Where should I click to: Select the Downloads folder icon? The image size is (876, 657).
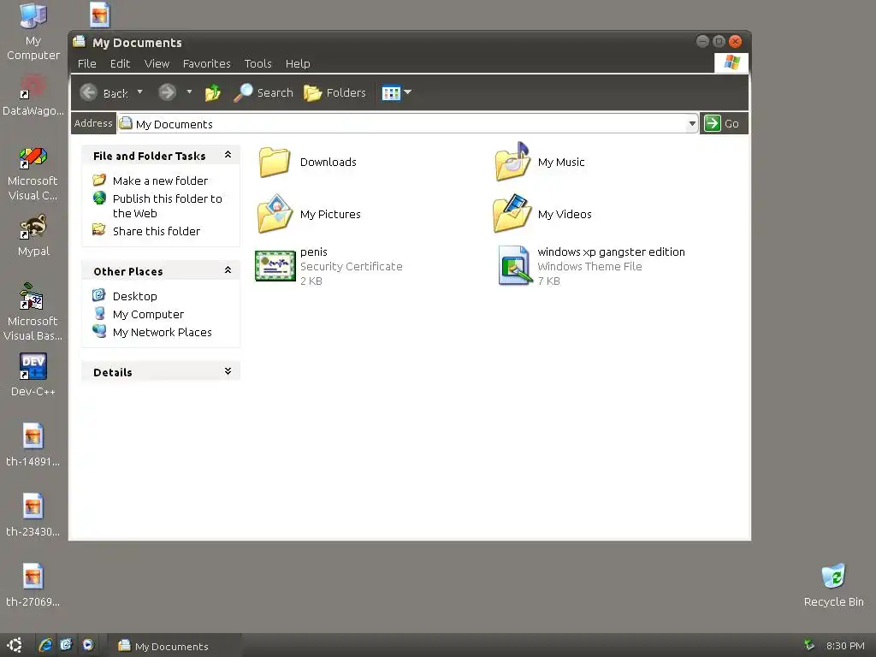(275, 162)
